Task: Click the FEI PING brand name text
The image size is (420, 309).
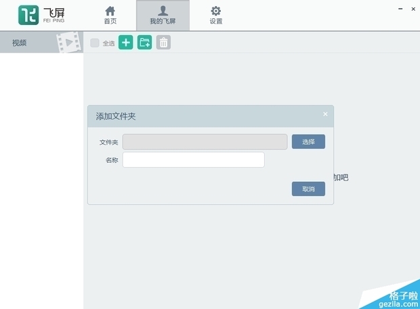Action: coord(54,15)
